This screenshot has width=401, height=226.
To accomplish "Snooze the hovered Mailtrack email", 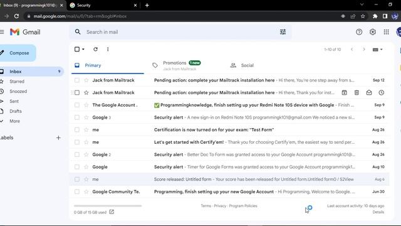I will click(x=382, y=92).
